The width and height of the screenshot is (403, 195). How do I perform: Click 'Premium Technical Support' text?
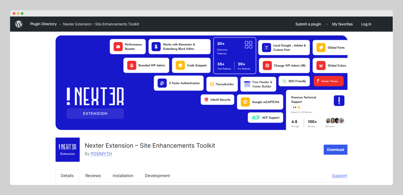(x=303, y=100)
